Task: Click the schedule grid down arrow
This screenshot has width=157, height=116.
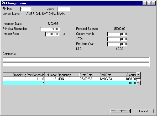Action: [x=138, y=83]
